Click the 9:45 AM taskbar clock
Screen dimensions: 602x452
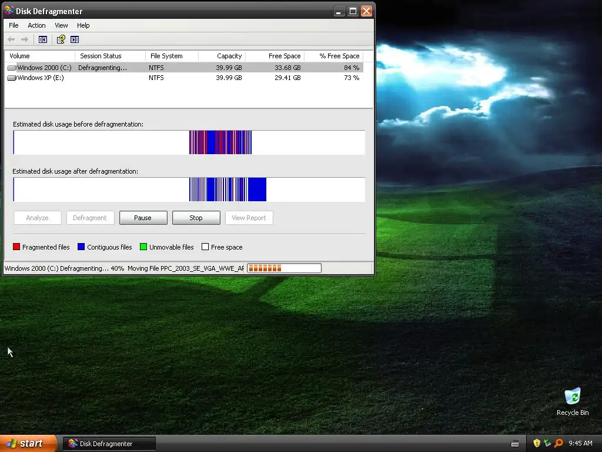tap(580, 443)
